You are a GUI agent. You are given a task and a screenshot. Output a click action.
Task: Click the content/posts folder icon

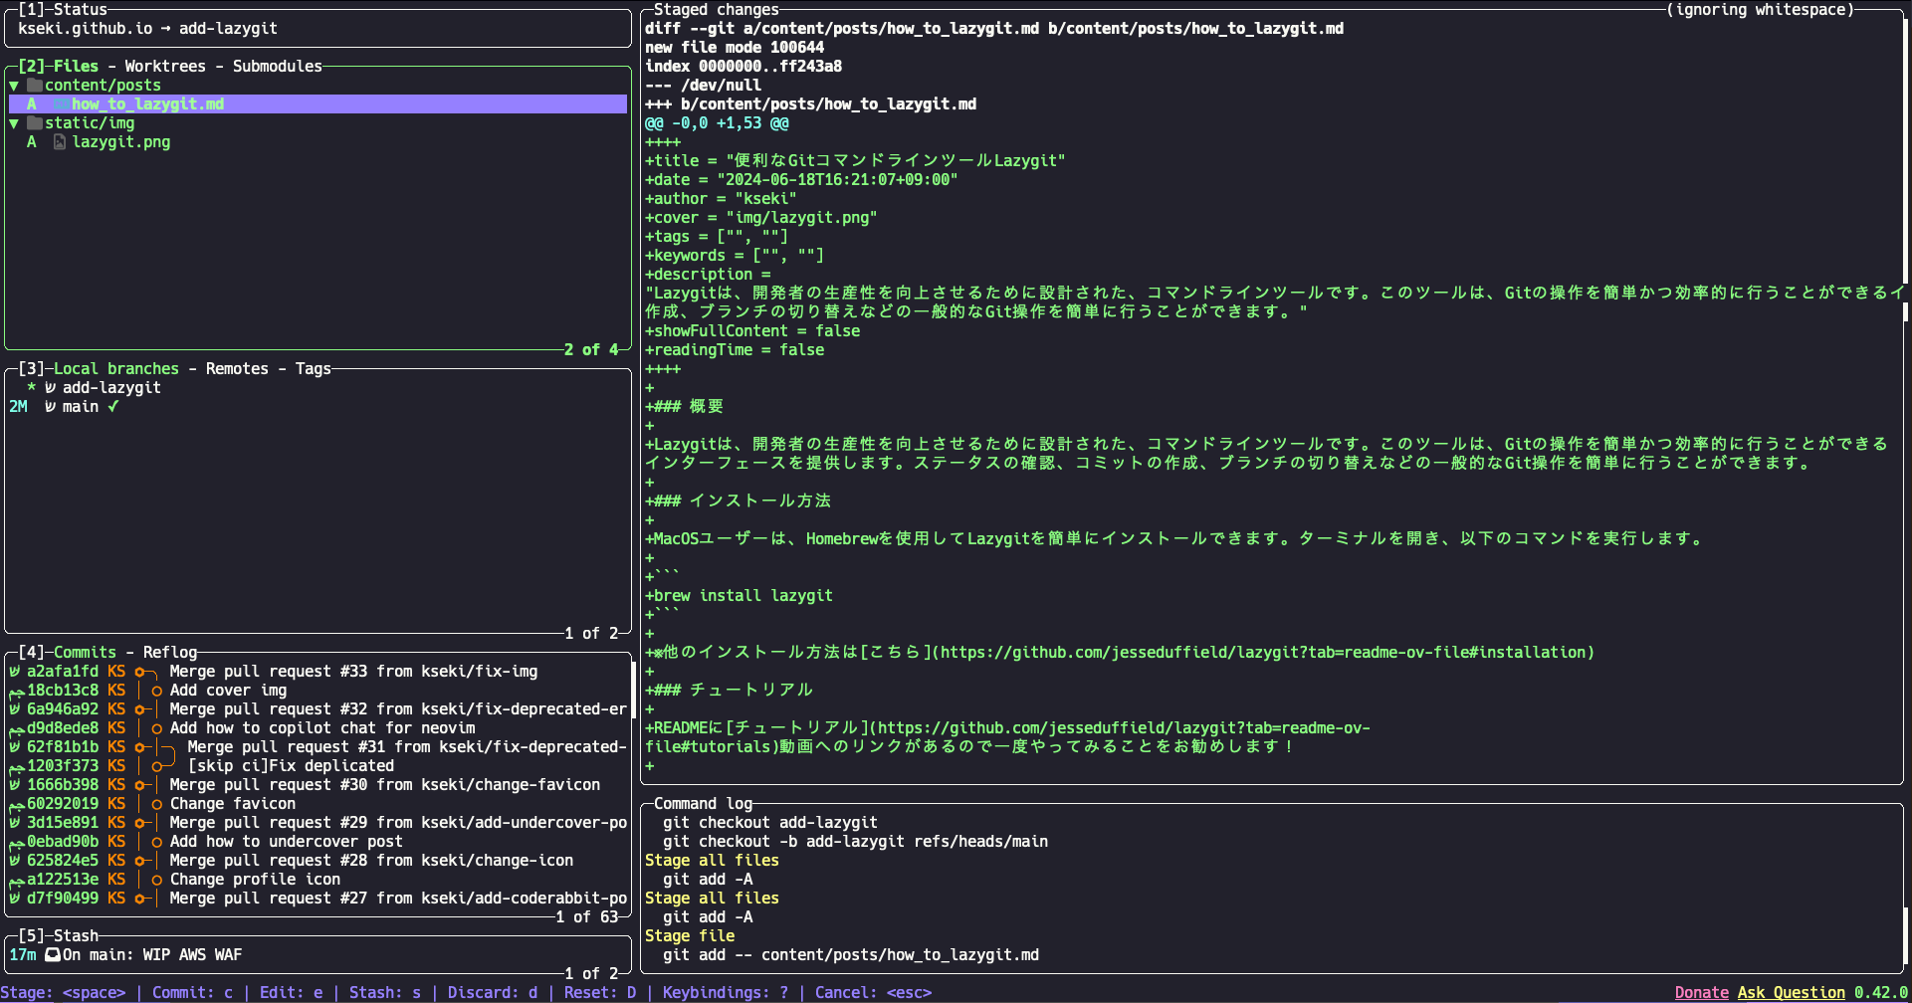pos(35,86)
